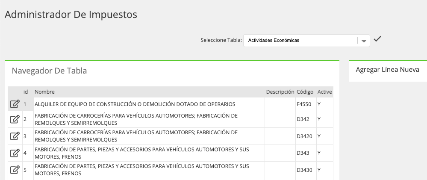Click the Navegador De Tabla heading

tap(49, 71)
